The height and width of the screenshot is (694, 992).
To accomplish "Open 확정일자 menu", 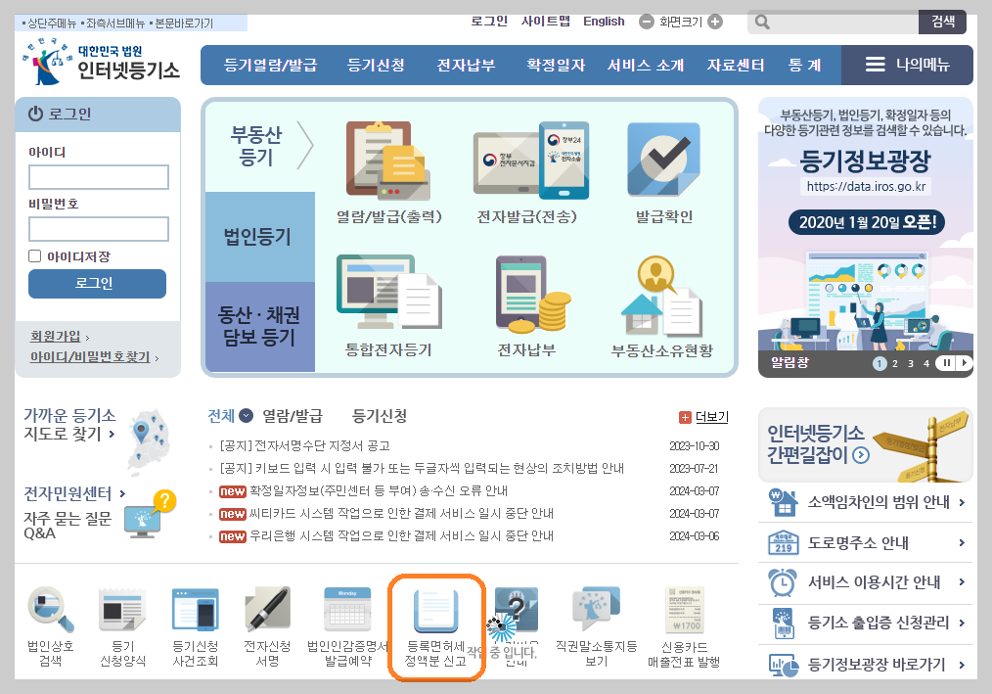I will (x=556, y=65).
